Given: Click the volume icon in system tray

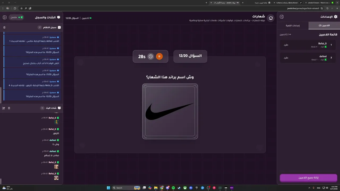Looking at the screenshot, I should 327,188.
